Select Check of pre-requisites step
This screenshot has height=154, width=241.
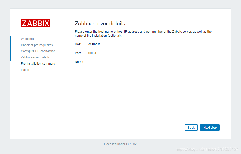click(x=37, y=45)
